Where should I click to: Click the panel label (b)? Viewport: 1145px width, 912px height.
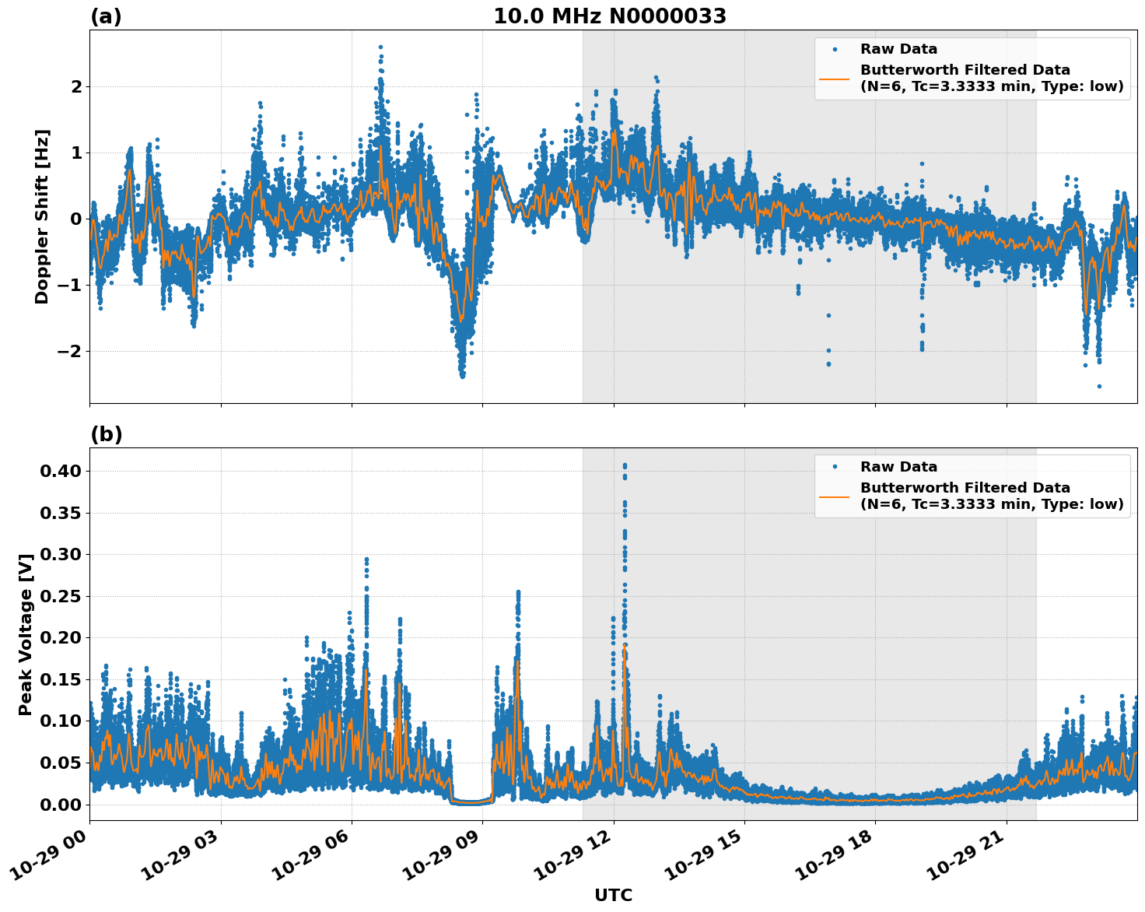click(107, 433)
